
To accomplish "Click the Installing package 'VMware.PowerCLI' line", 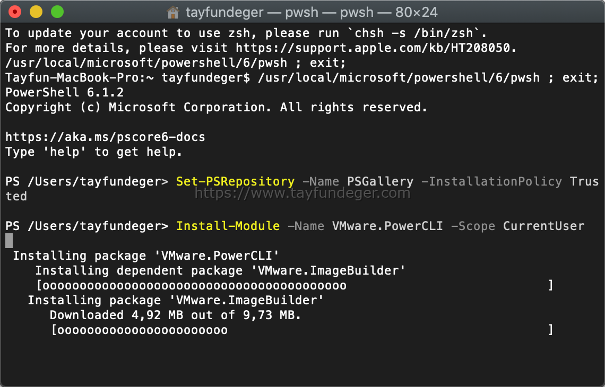I will pyautogui.click(x=146, y=256).
